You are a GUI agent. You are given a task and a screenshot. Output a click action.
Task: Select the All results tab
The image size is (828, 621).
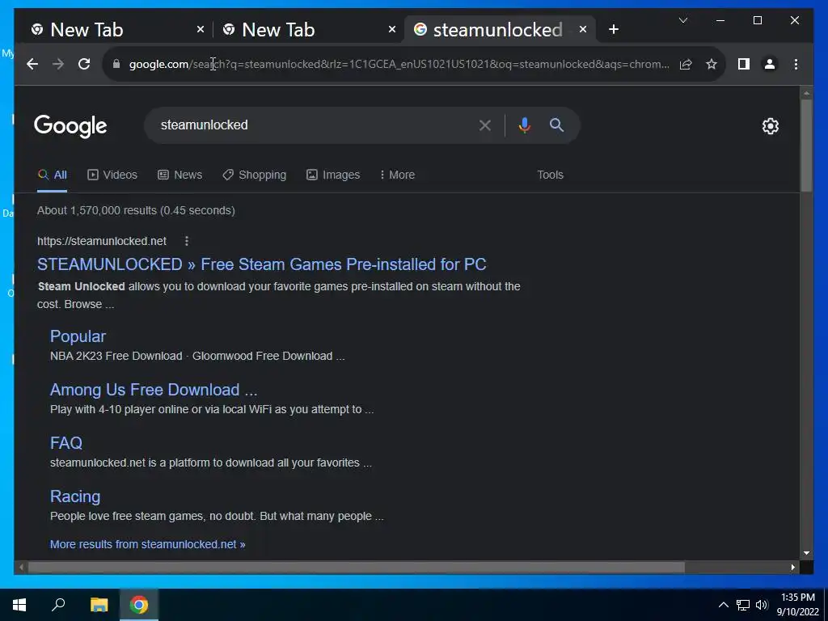tap(53, 175)
